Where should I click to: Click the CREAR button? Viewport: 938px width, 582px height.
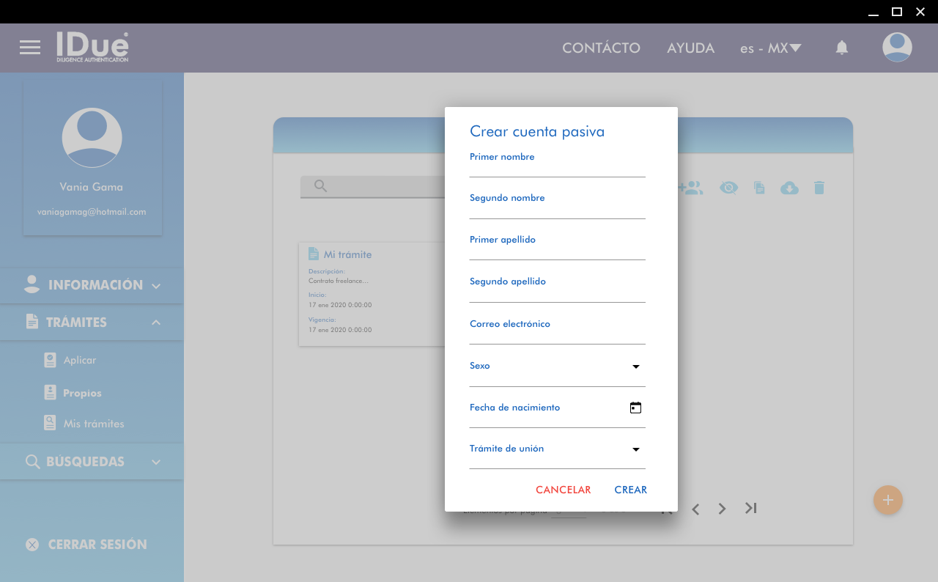coord(630,490)
